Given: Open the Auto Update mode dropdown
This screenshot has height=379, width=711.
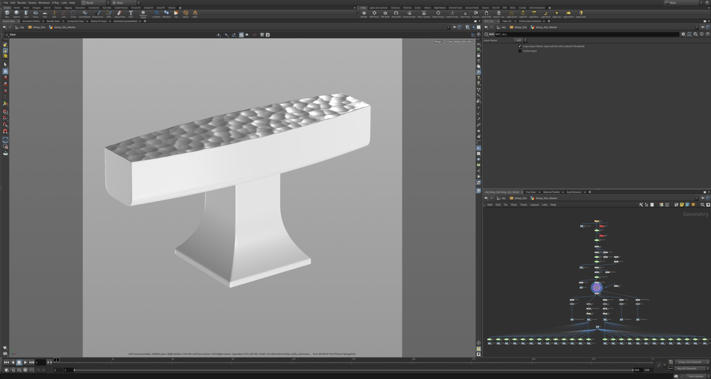Looking at the screenshot, I should 698,376.
